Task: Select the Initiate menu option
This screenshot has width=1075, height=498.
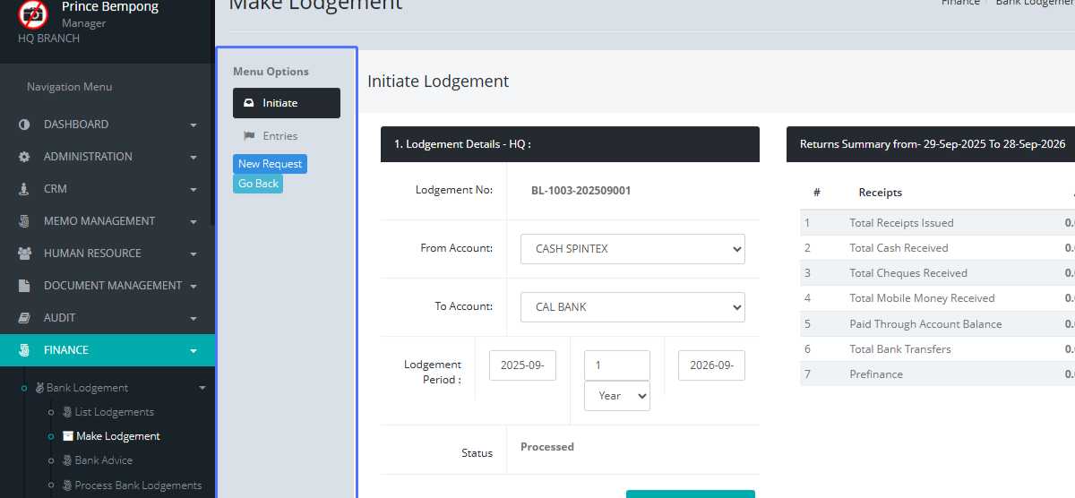Action: 286,103
